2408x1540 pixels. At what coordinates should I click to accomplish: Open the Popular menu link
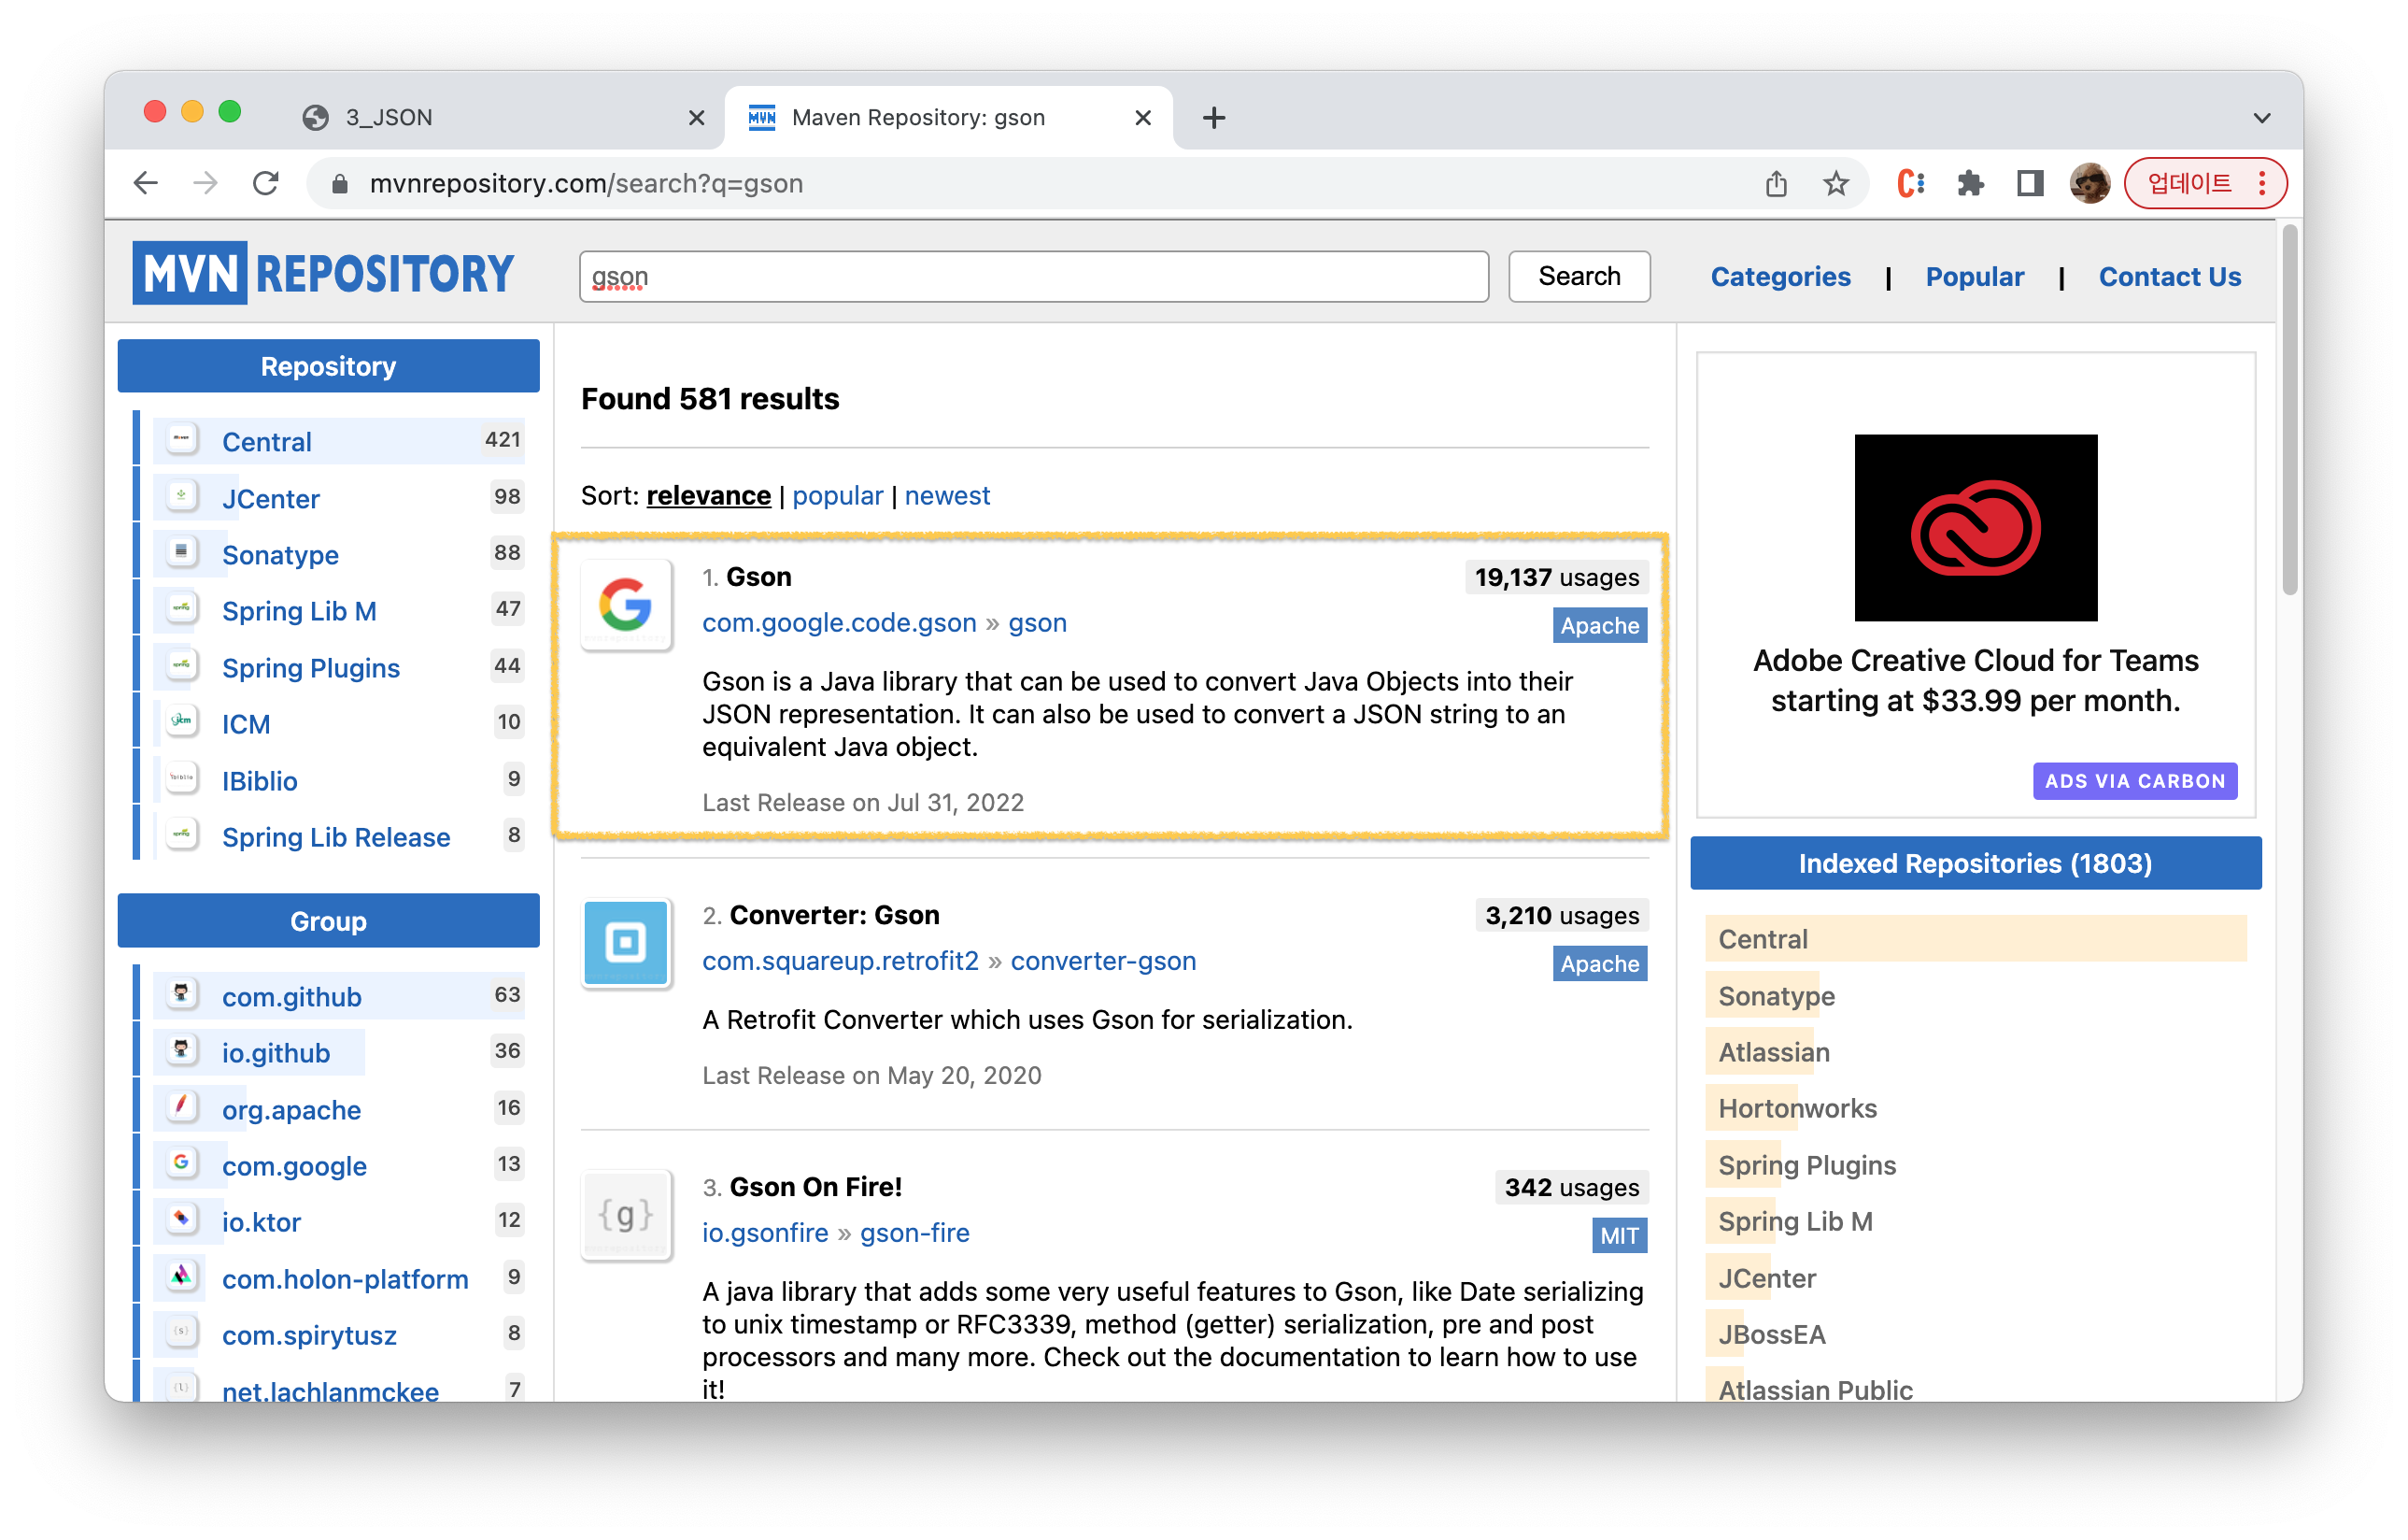[x=1974, y=277]
